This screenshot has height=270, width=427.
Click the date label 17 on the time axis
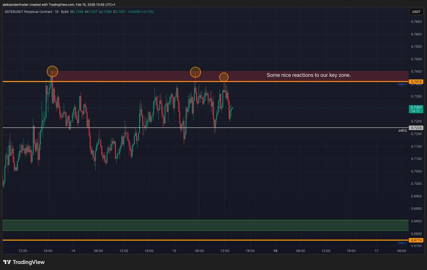tap(376, 251)
